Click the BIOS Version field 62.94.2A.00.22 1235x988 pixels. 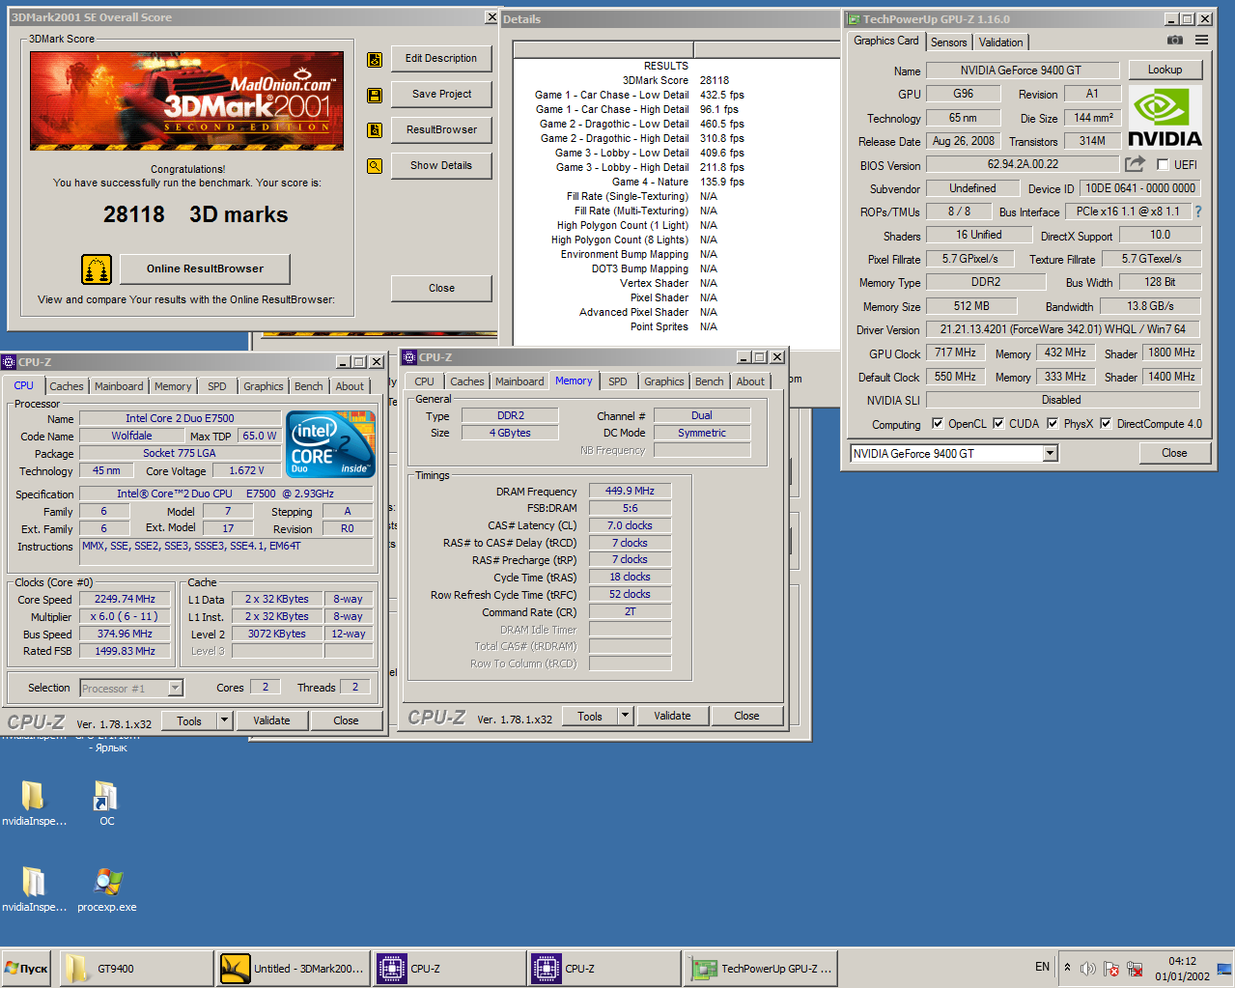tap(1022, 164)
